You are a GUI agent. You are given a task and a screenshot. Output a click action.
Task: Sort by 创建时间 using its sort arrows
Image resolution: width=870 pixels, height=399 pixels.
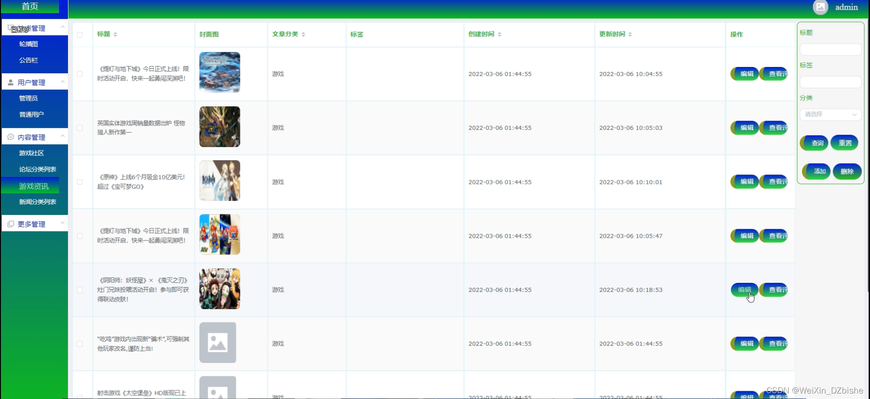pos(500,34)
